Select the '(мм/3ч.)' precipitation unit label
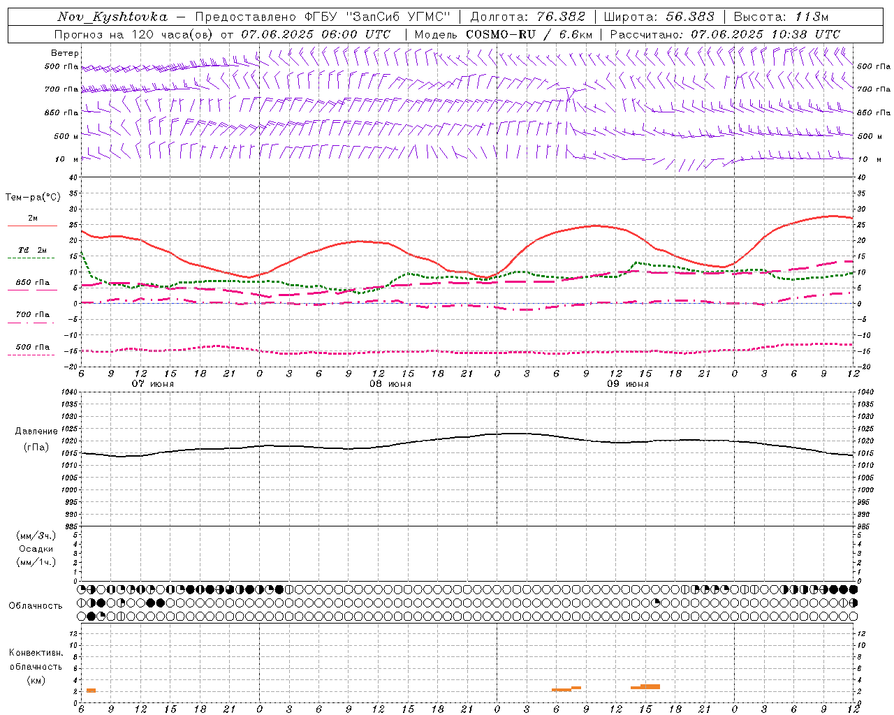This screenshot has height=715, width=894. pyautogui.click(x=36, y=536)
